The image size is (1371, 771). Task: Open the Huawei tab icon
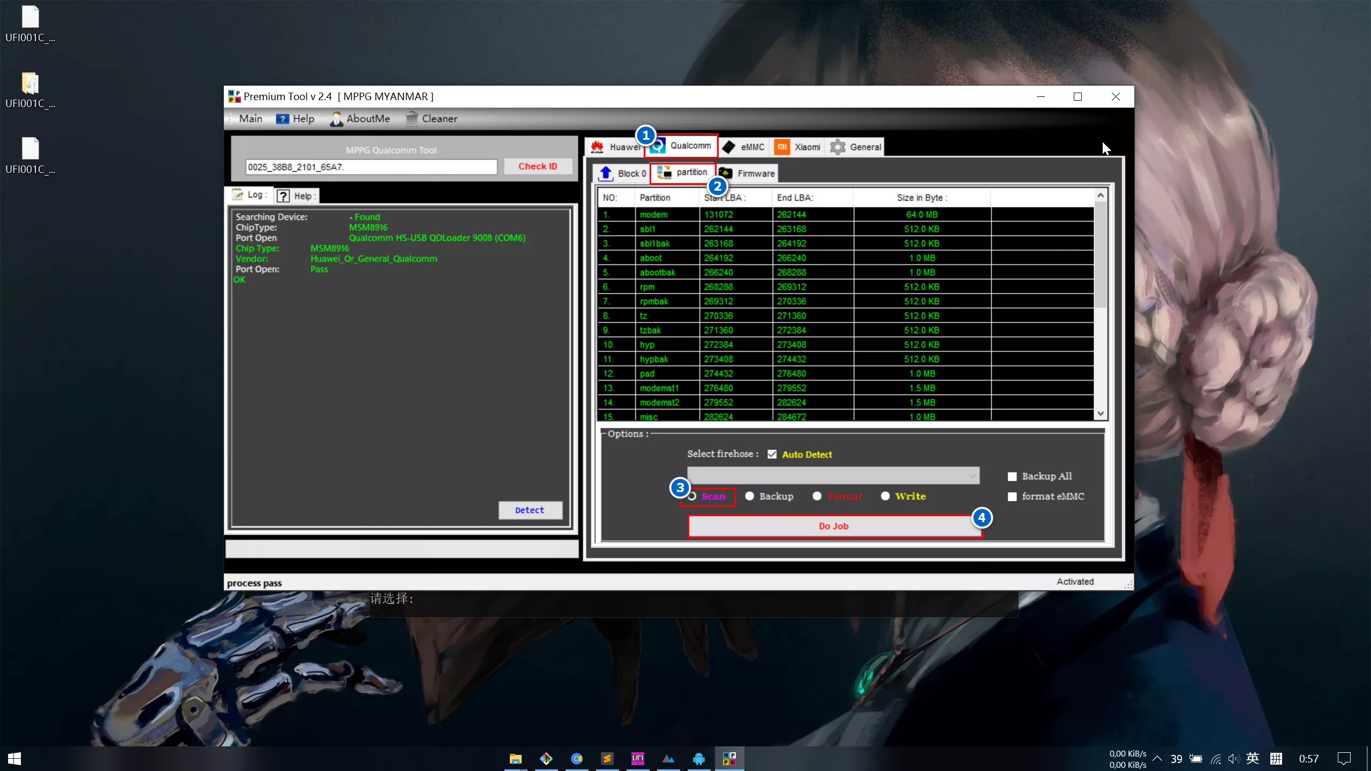598,147
